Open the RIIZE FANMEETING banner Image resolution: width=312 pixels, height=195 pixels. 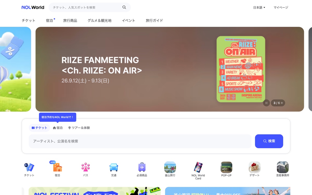(x=170, y=69)
